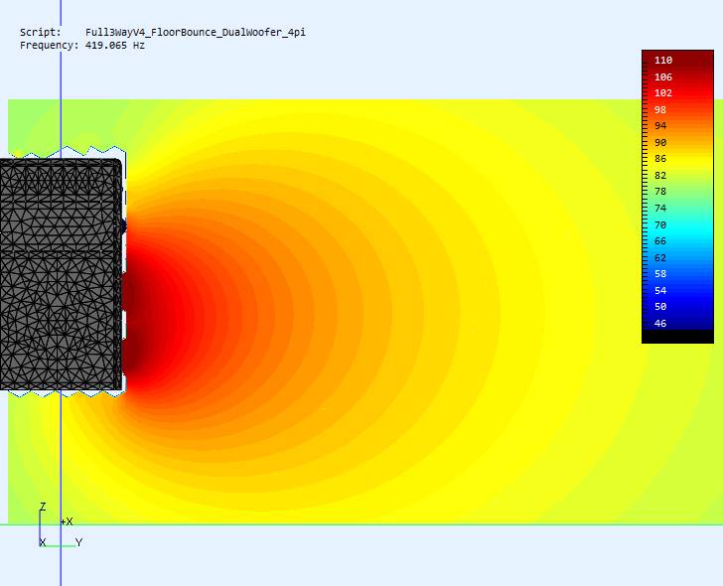Click the script name Full3WayV4_FloorBounce_DualWoofer_4pi
The height and width of the screenshot is (586, 723).
195,32
